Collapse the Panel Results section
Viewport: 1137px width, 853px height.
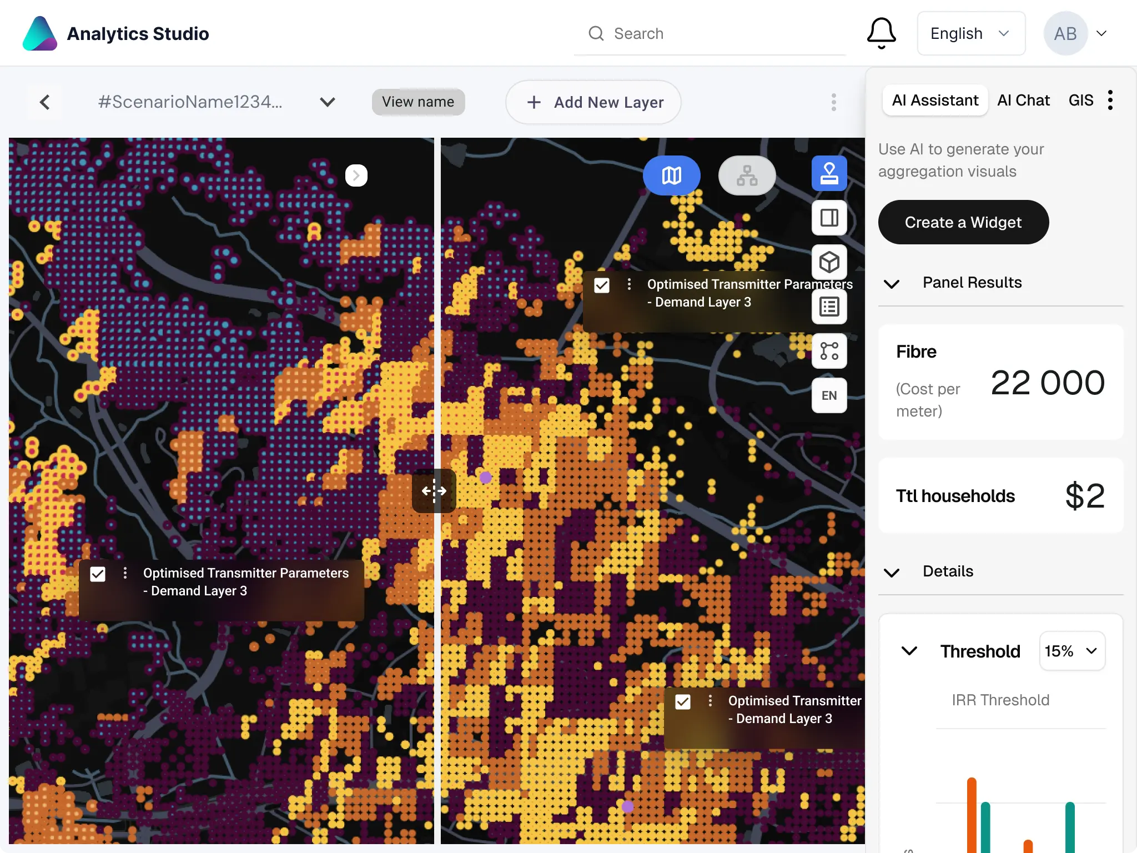coord(892,284)
